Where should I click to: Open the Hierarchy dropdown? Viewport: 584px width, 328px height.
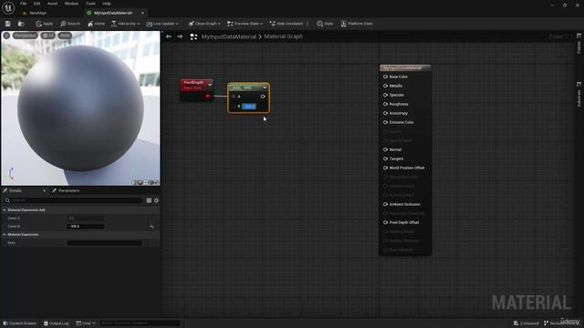pyautogui.click(x=126, y=24)
